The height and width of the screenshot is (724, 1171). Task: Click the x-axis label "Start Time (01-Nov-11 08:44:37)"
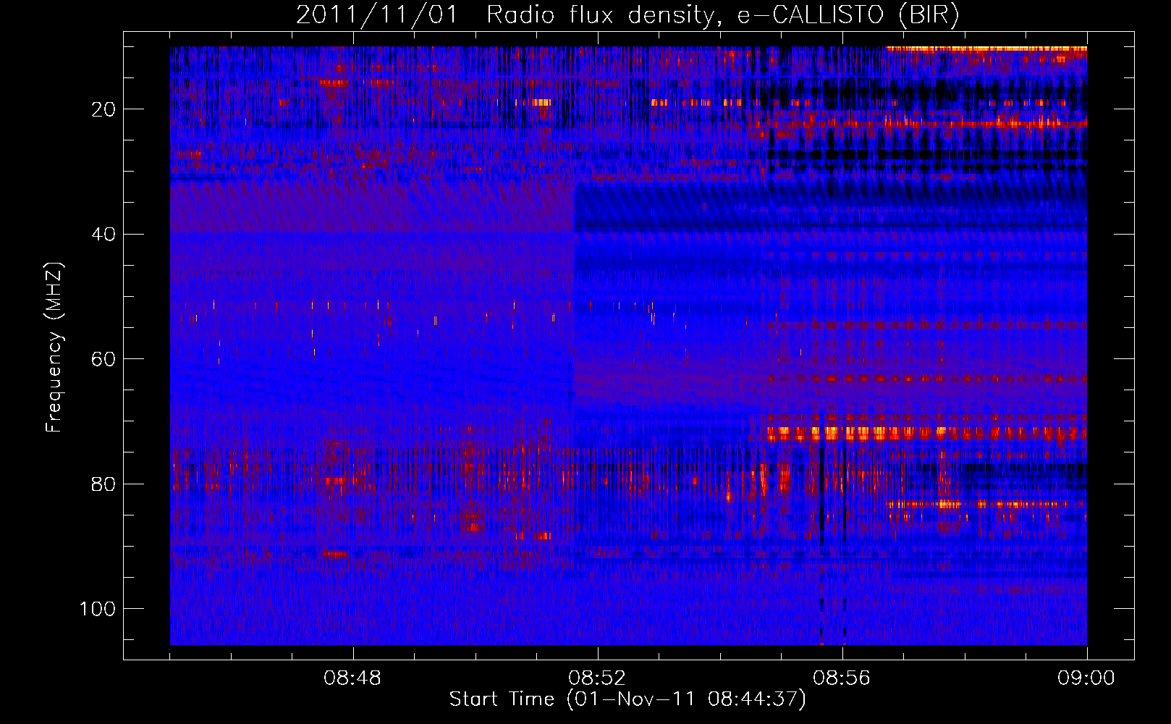coord(627,699)
